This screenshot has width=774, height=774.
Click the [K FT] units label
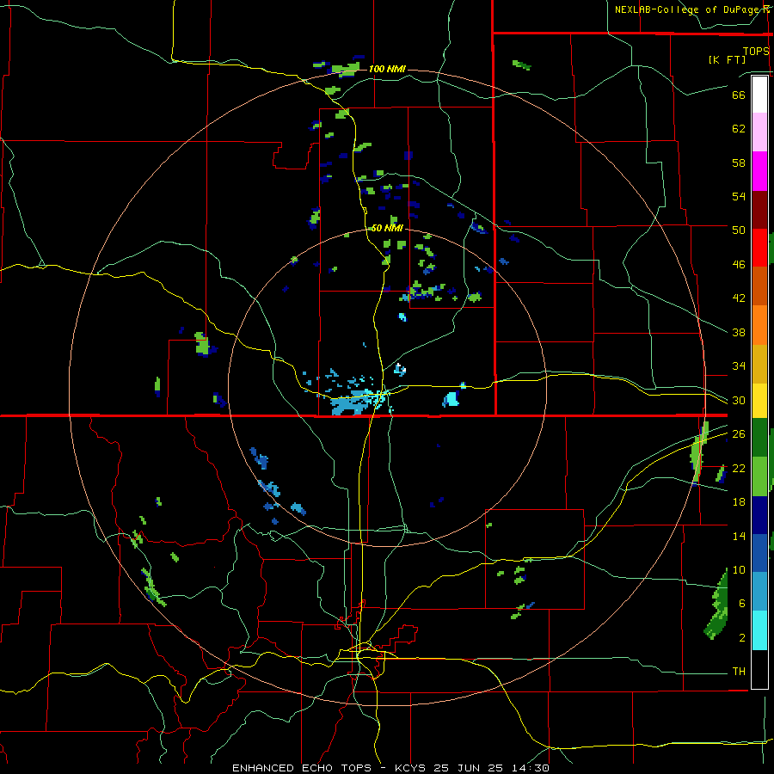point(727,60)
